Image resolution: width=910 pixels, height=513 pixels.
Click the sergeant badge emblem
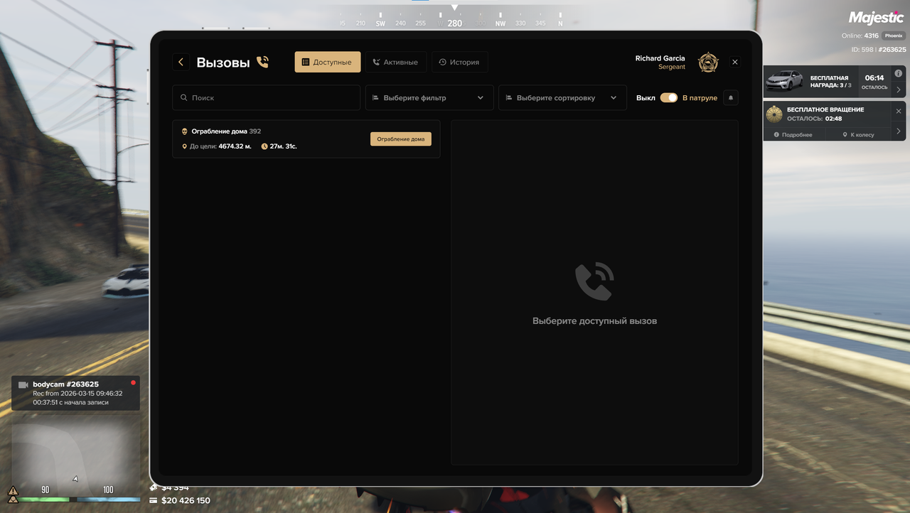(x=708, y=63)
